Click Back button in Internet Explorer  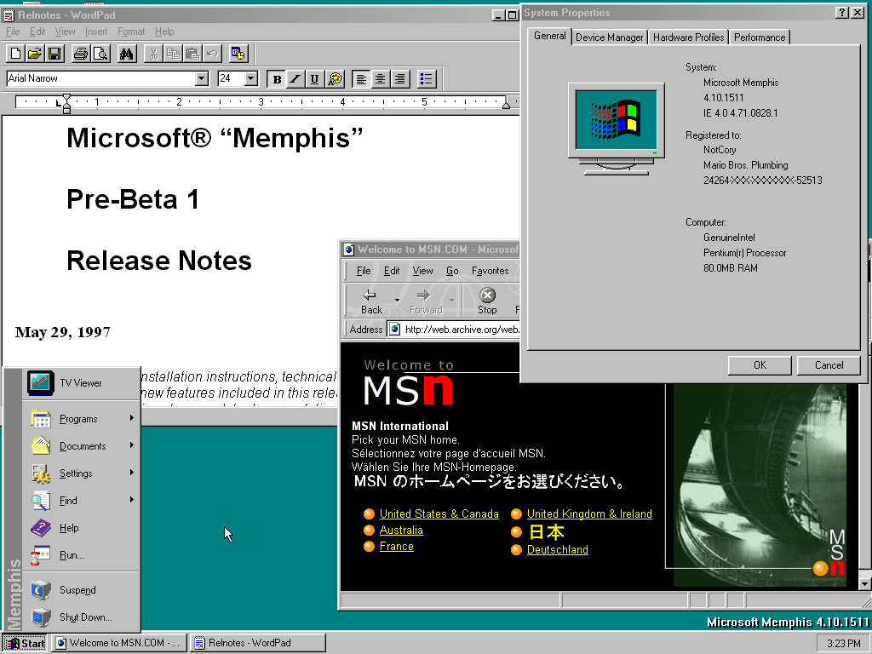[371, 301]
